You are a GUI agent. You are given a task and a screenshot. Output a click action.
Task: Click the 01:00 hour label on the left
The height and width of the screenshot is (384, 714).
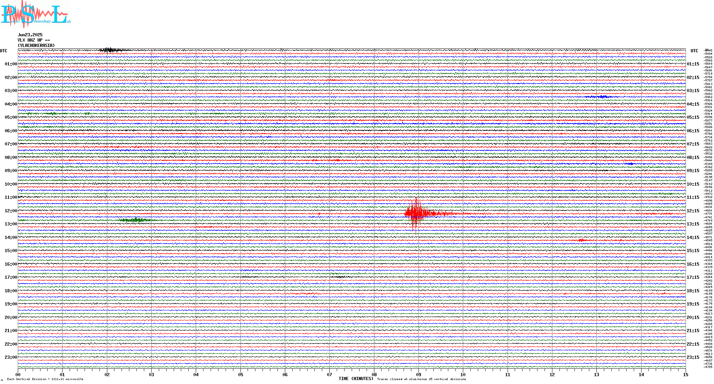[11, 64]
